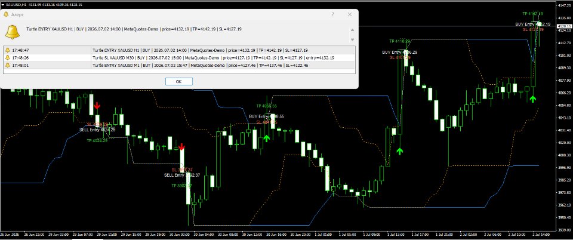Click the SELL Entry 3992.37 chart label
573x240 pixels.
182,175
